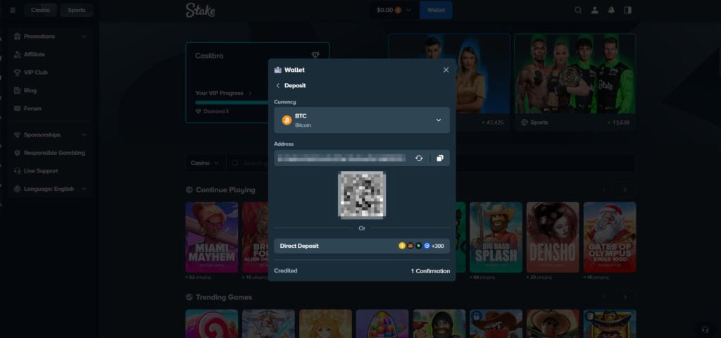Switch to the Casino tab
721x338 pixels.
coord(40,10)
